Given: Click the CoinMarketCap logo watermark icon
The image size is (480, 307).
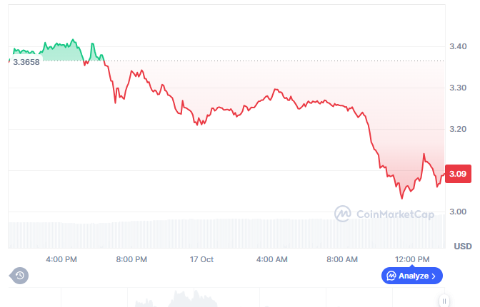Looking at the screenshot, I should pos(343,212).
